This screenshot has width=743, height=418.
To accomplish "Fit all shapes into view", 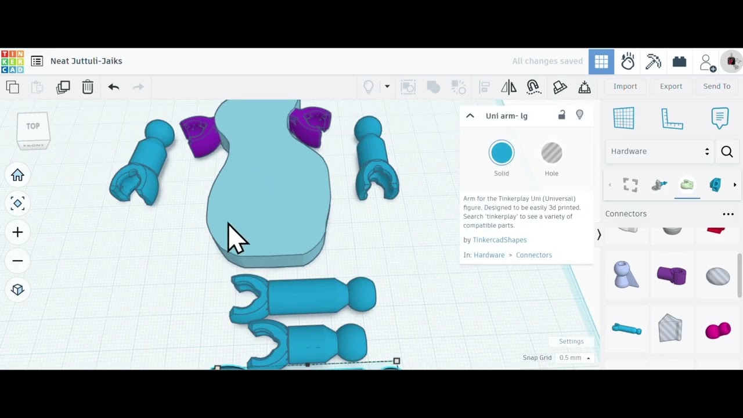I will [17, 203].
